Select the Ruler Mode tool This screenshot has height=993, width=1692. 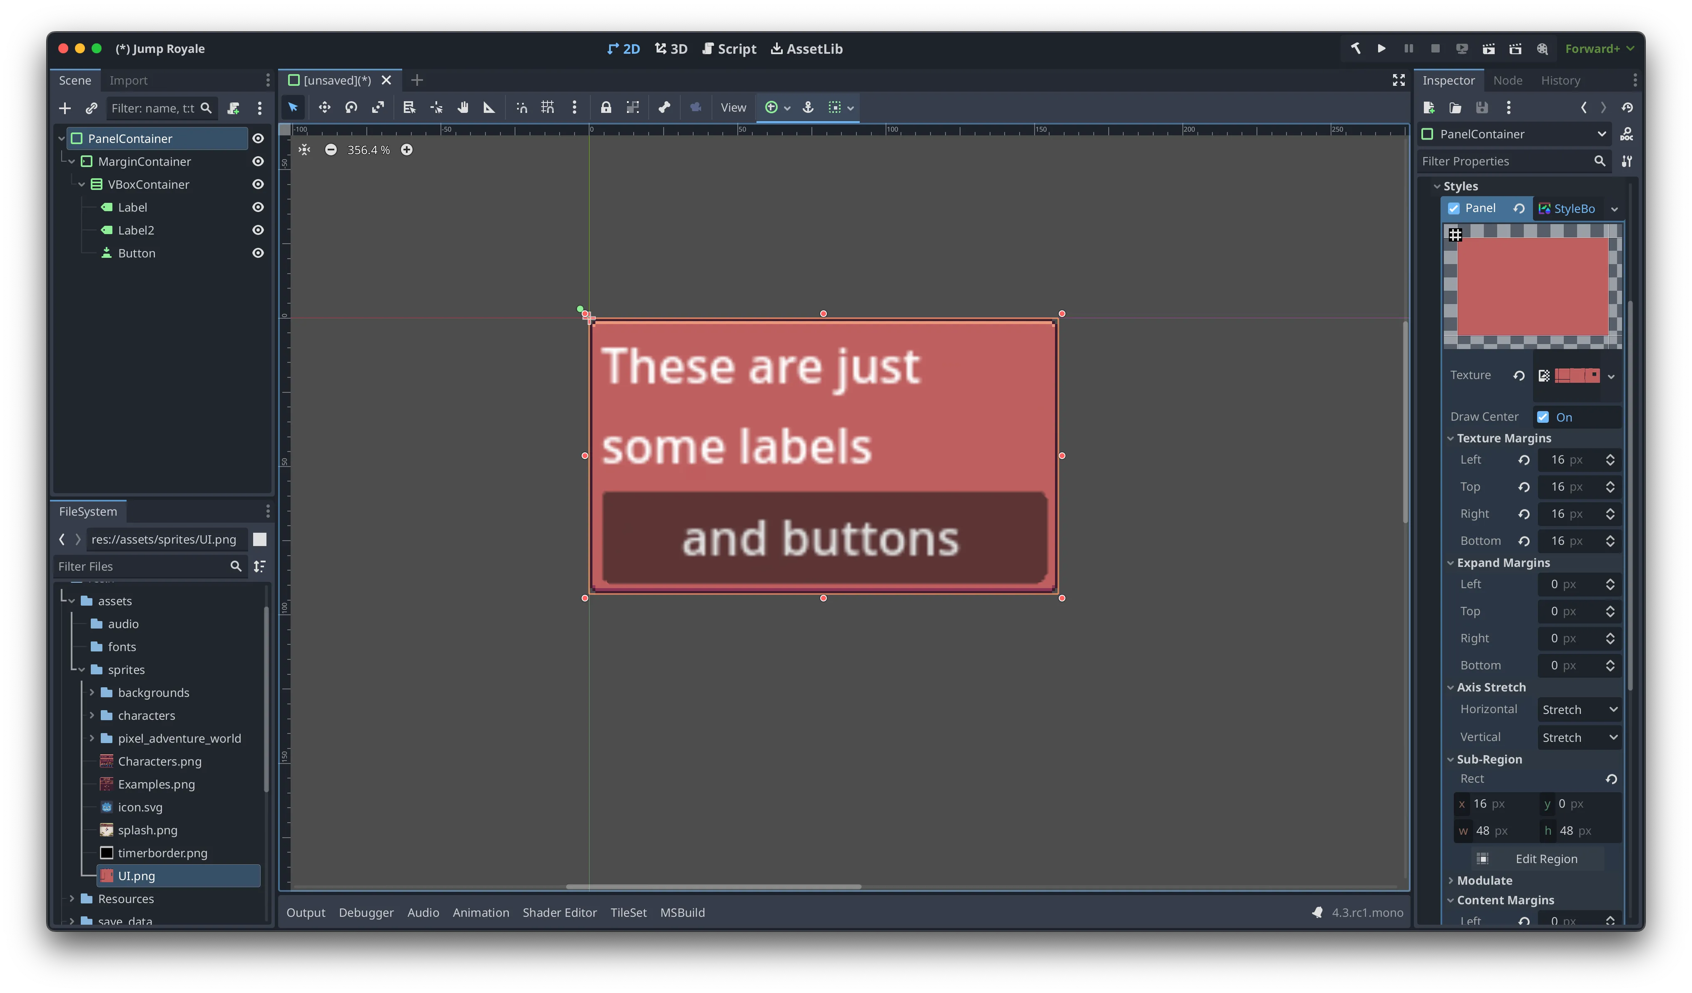coord(490,107)
